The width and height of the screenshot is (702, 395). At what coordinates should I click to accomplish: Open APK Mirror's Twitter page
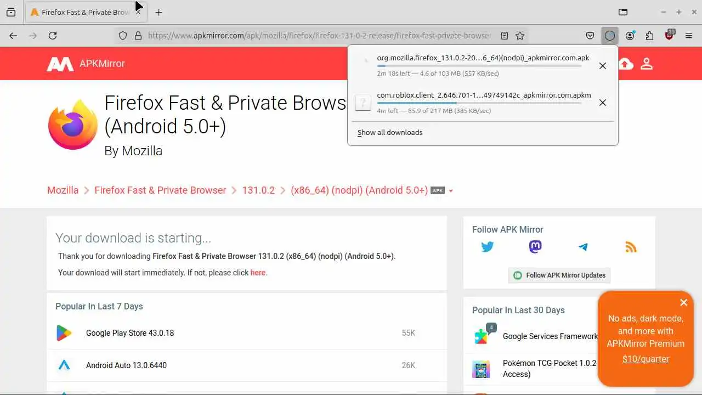[488, 247]
